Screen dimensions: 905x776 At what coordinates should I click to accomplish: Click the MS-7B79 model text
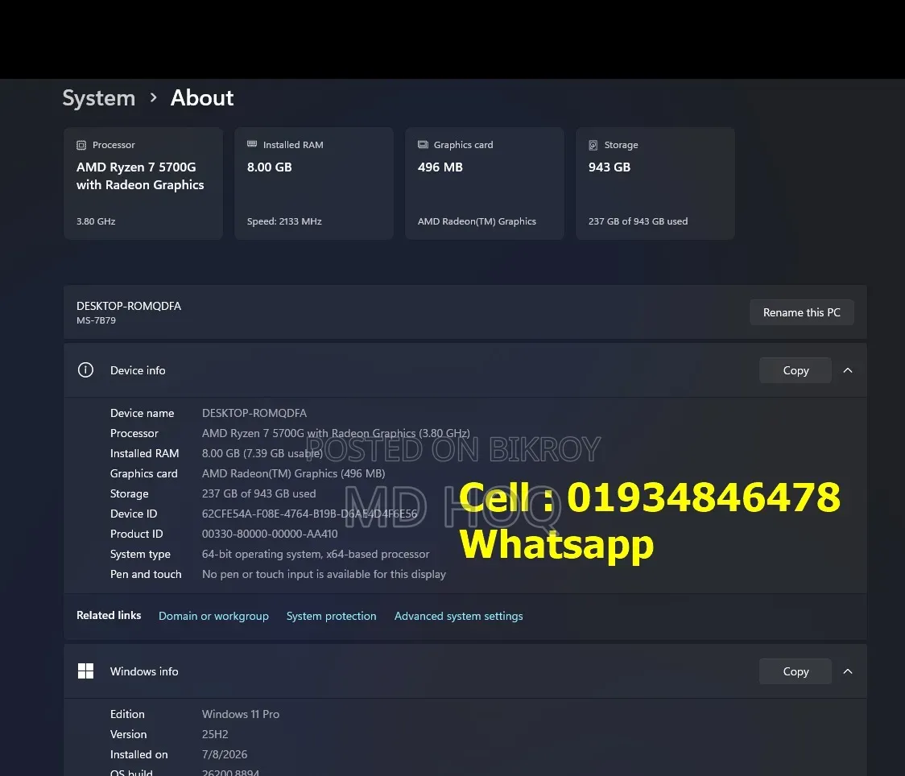(97, 320)
